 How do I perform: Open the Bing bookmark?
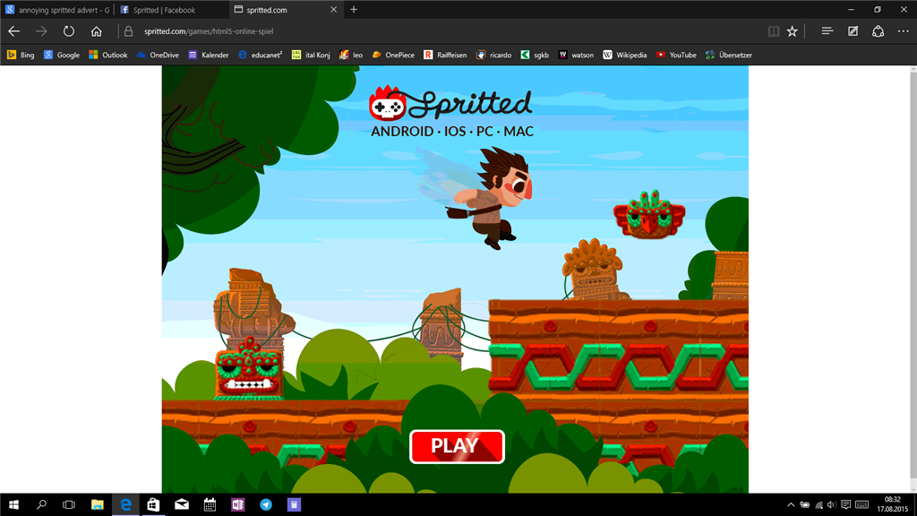pyautogui.click(x=21, y=55)
